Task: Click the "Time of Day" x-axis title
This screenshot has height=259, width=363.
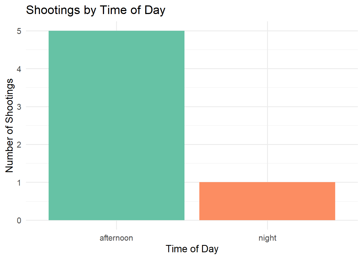Action: click(x=192, y=249)
